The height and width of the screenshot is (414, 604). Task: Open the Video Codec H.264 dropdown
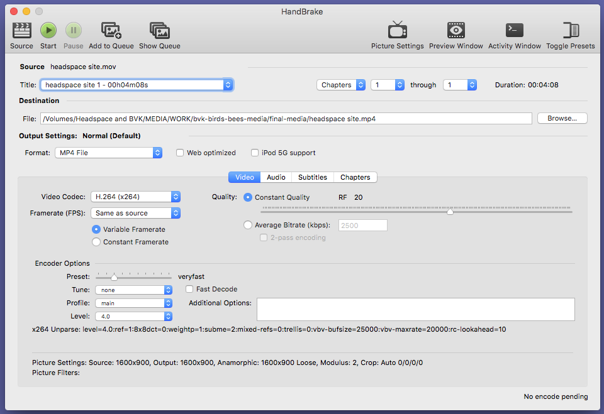tap(136, 197)
